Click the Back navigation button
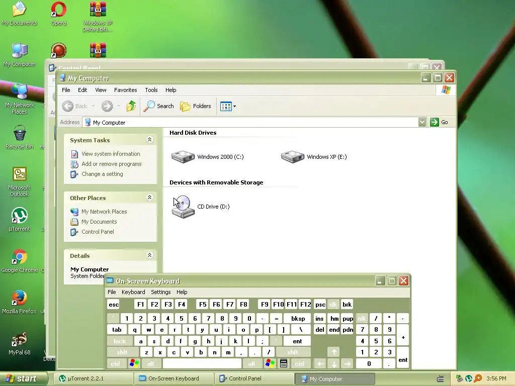The height and width of the screenshot is (386, 515). pyautogui.click(x=75, y=106)
